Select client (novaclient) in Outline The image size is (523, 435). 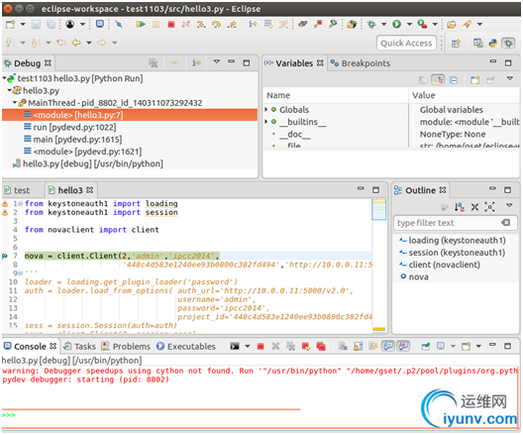click(440, 265)
